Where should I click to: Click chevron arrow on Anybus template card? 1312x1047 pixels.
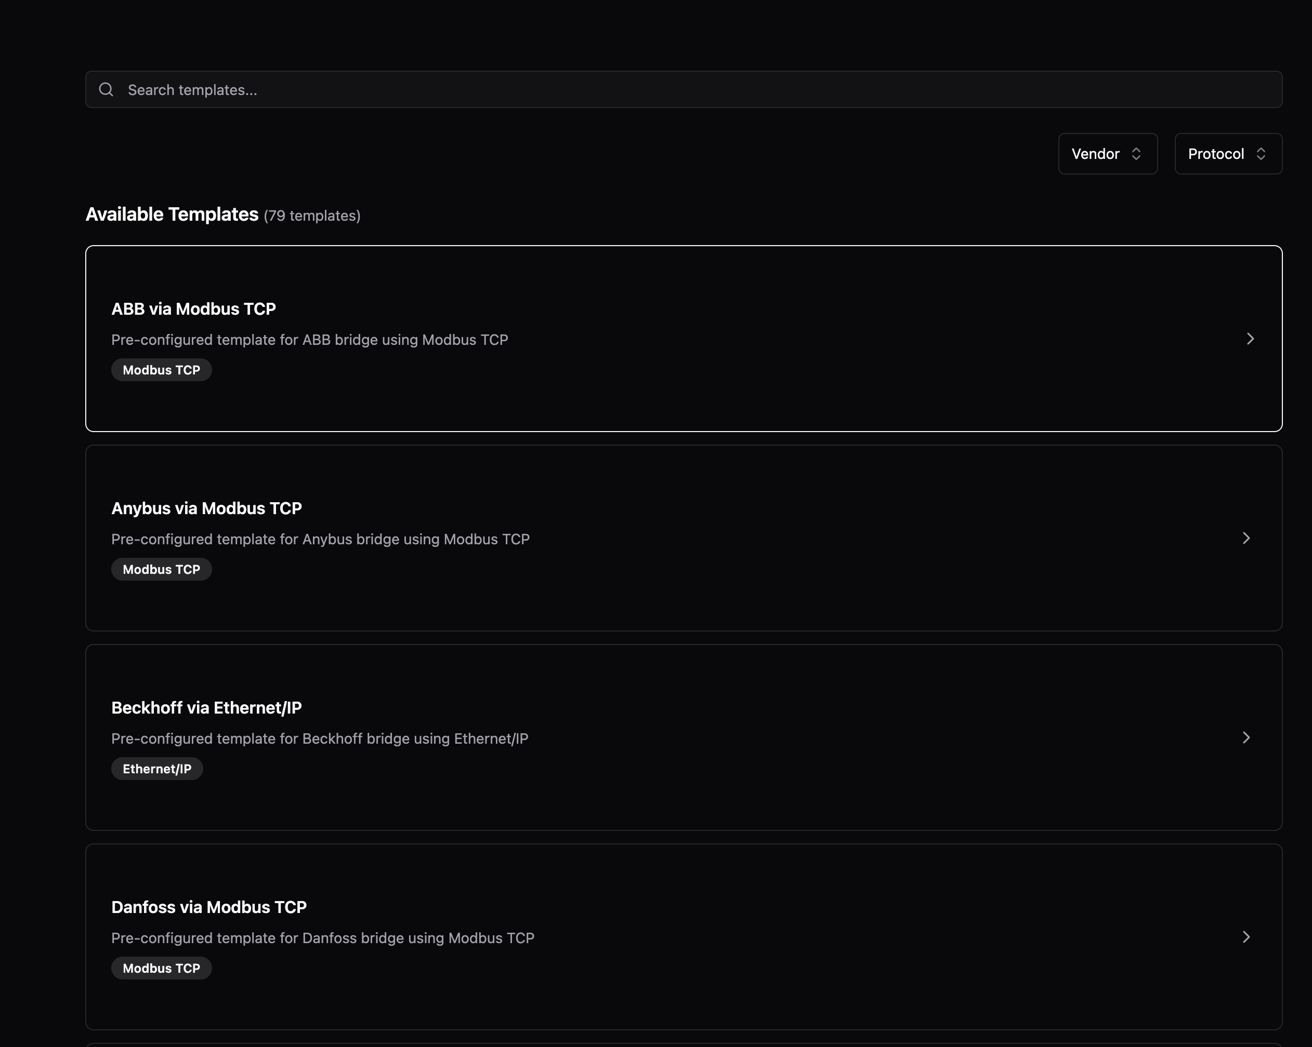pos(1245,538)
